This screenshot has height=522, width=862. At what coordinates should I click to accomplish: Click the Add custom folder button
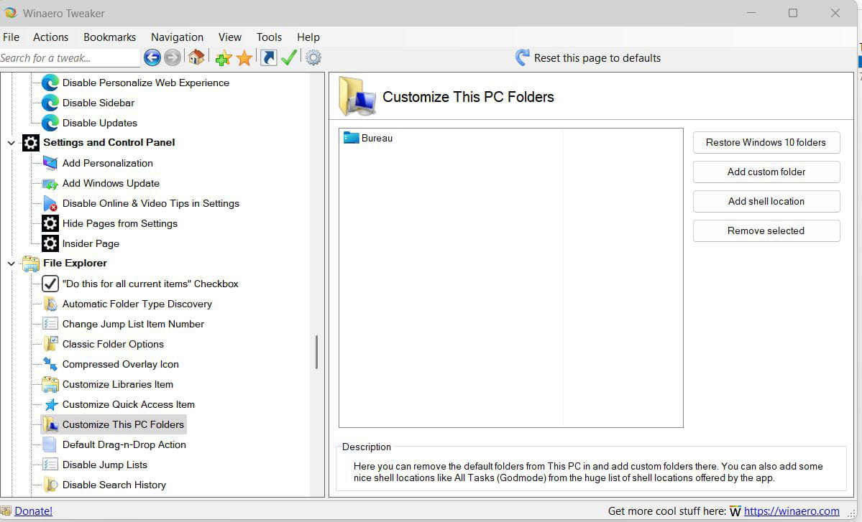766,172
